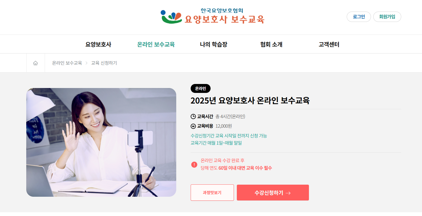
Task: Open the 나의 학습장 menu
Action: [x=213, y=44]
